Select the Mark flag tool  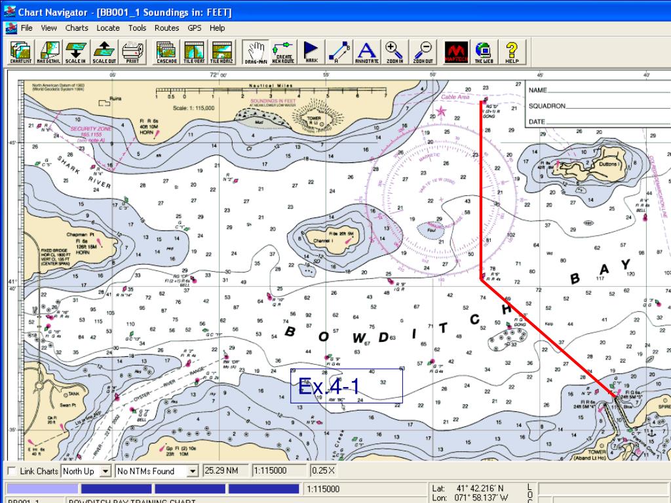click(x=311, y=52)
